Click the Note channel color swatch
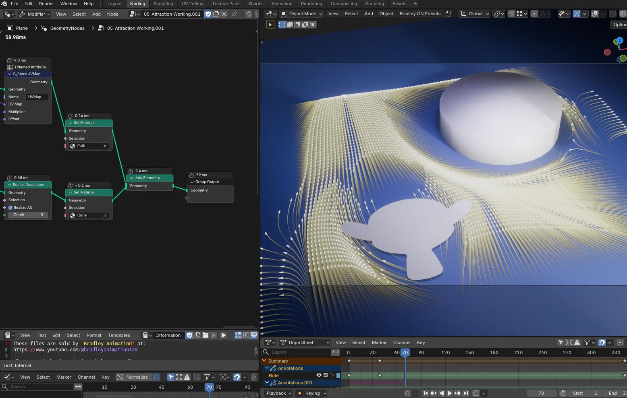Image resolution: width=627 pixels, height=398 pixels. tap(338, 375)
